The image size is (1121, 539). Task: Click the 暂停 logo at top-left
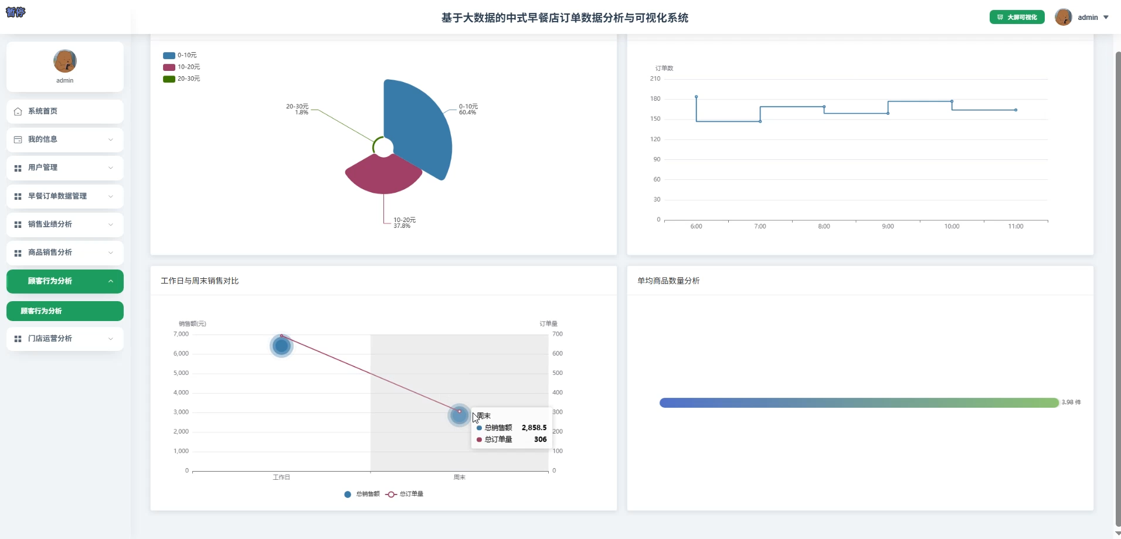[x=15, y=12]
